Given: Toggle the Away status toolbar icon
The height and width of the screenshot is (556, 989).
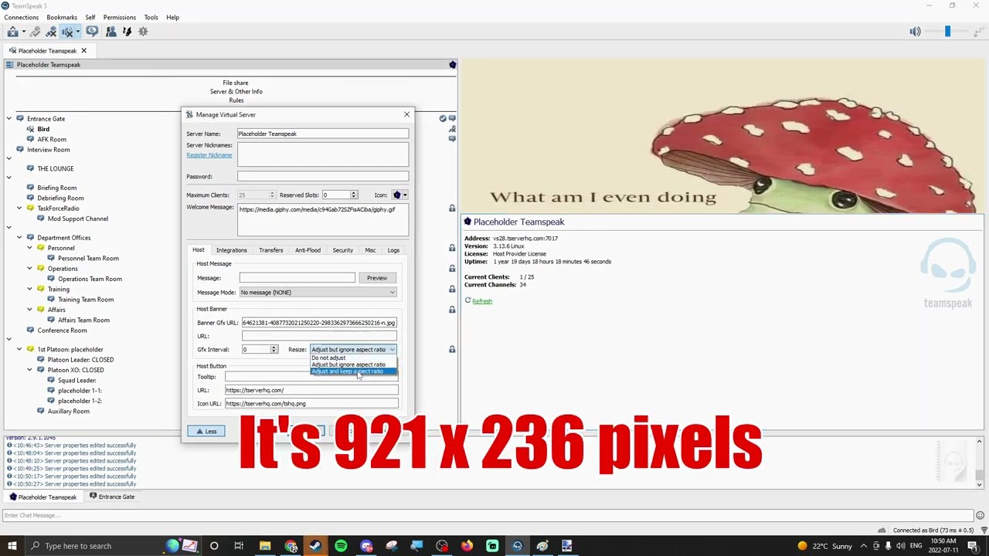Looking at the screenshot, I should (x=36, y=32).
